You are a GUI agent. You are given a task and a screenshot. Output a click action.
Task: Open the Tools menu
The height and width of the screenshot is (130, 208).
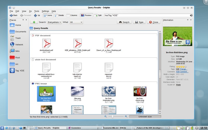(x=37, y=11)
